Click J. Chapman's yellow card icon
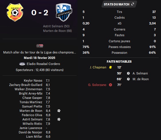 click(110, 67)
